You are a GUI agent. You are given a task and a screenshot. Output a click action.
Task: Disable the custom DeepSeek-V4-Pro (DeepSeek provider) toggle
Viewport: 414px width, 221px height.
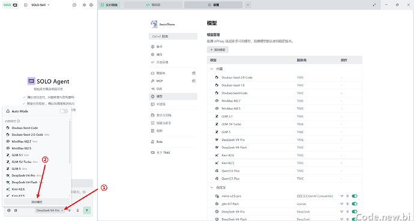(355, 211)
